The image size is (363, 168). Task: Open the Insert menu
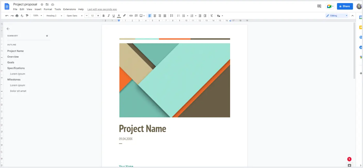click(38, 9)
